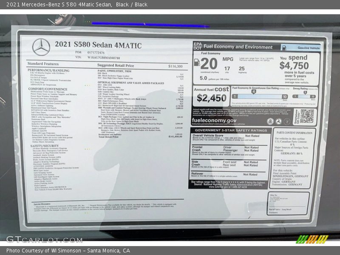Click the EPA DOT badge
Screen dimensions: 340x255
(197, 46)
